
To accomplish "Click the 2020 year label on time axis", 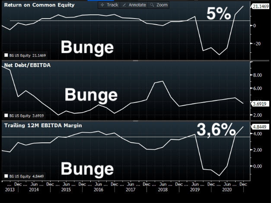I will (x=227, y=190).
